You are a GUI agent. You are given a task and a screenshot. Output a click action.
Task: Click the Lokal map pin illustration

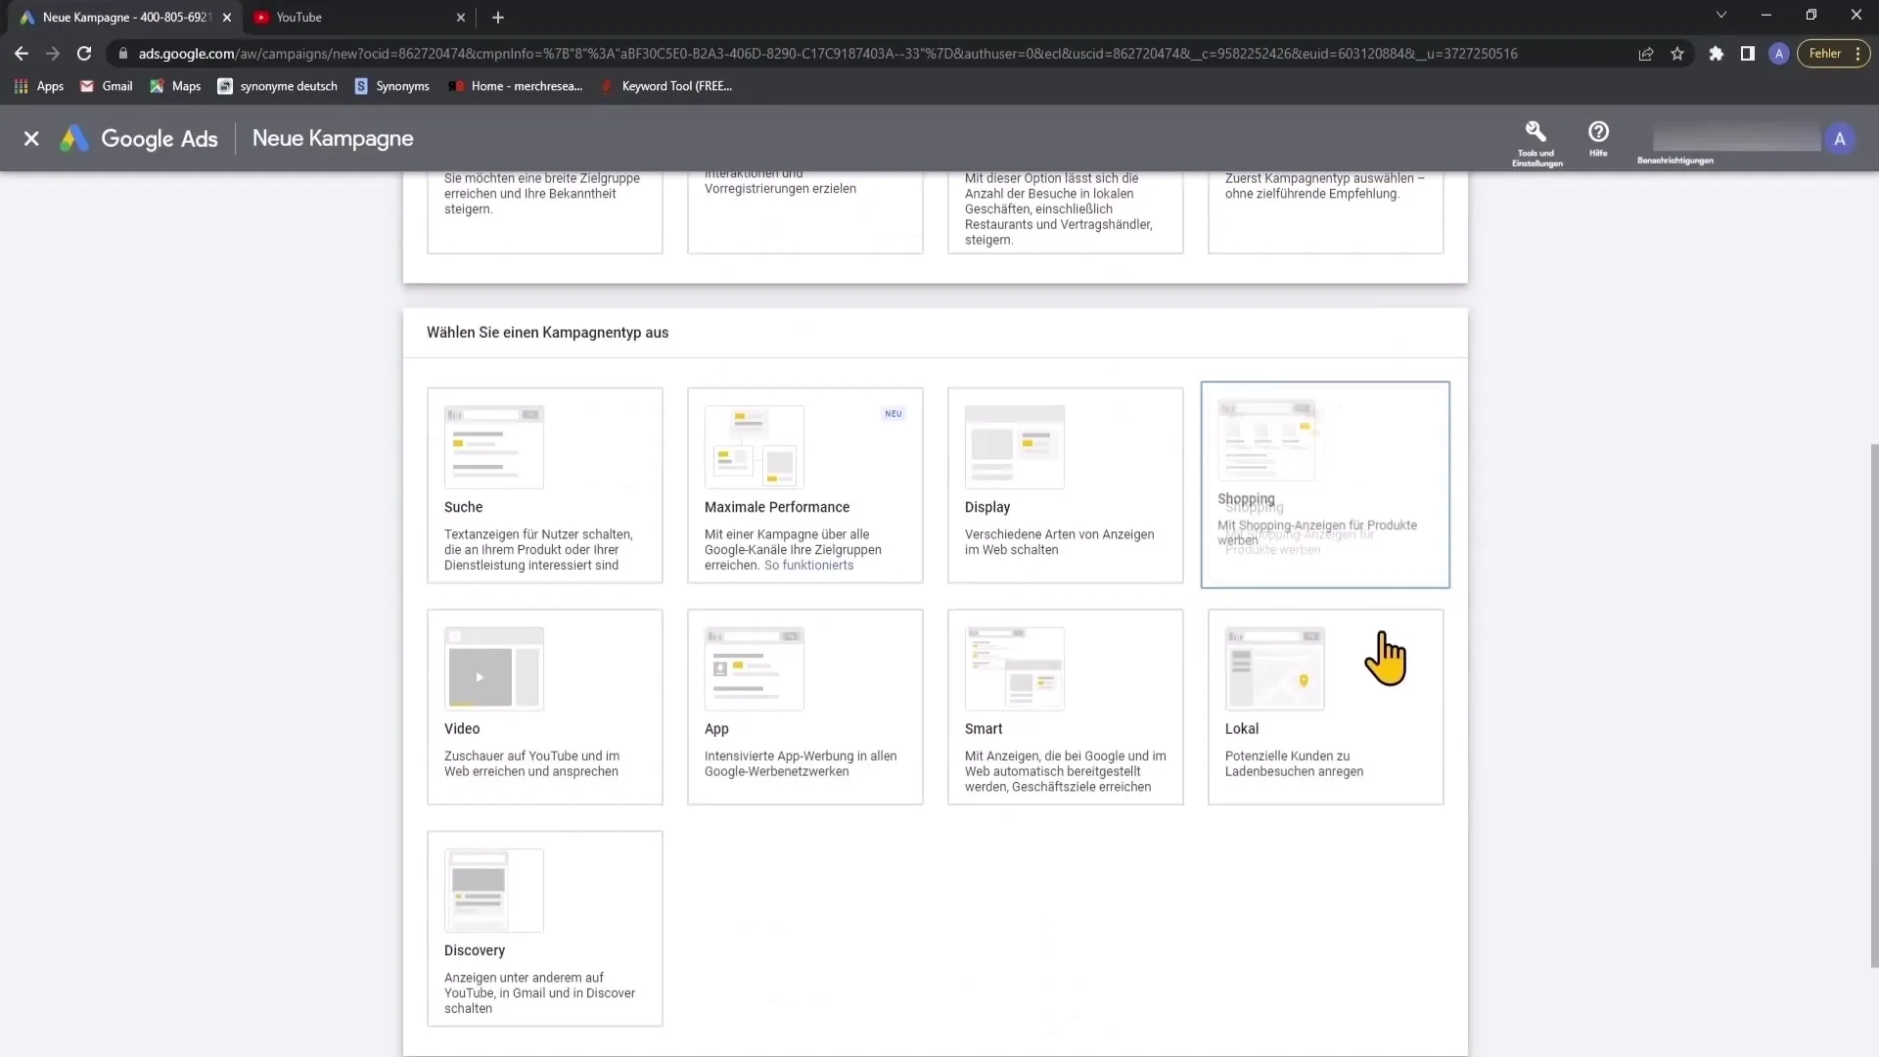coord(1275,668)
